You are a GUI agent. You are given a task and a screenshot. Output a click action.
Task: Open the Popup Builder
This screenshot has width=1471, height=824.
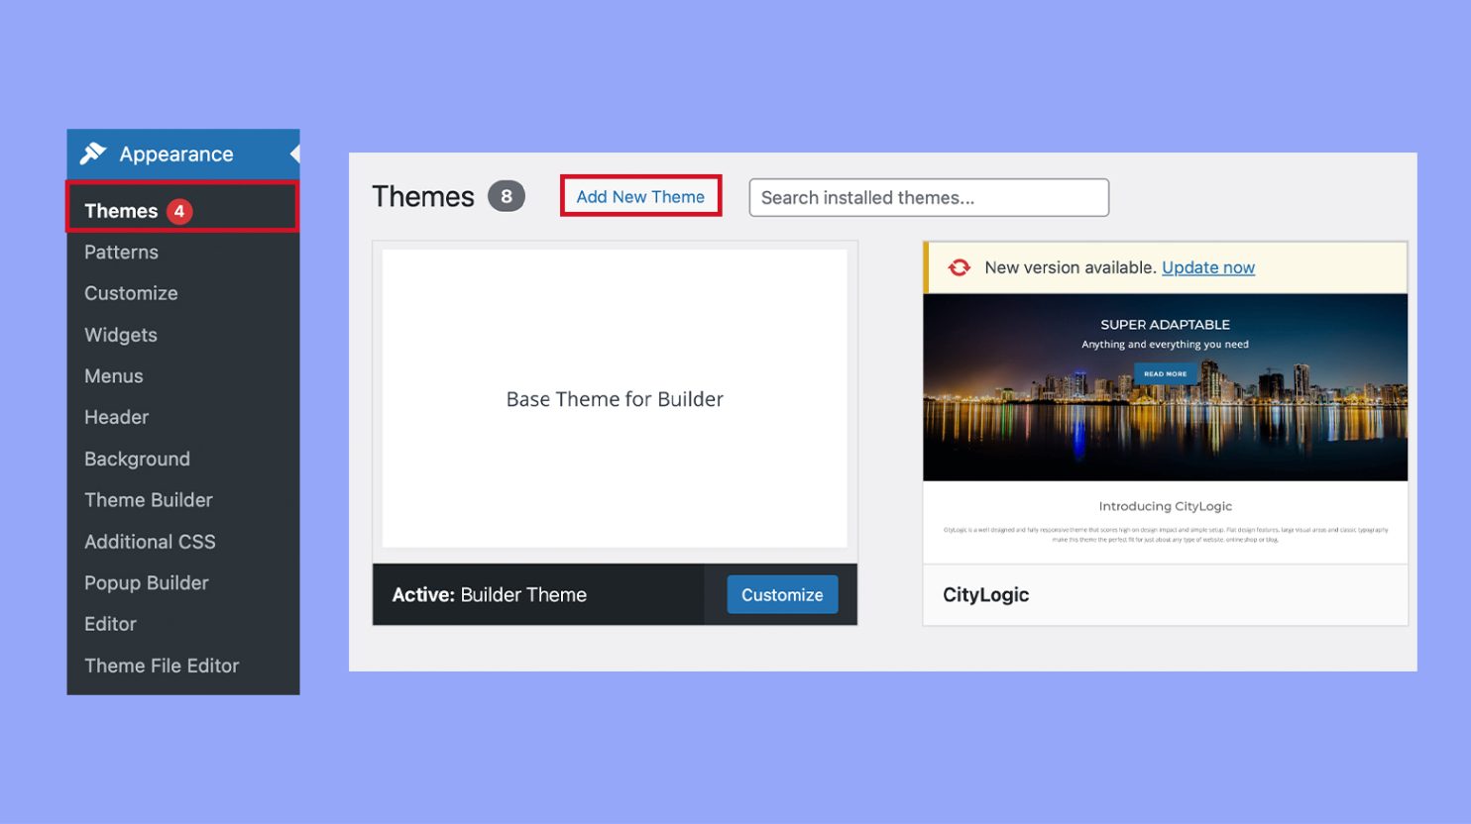coord(146,582)
